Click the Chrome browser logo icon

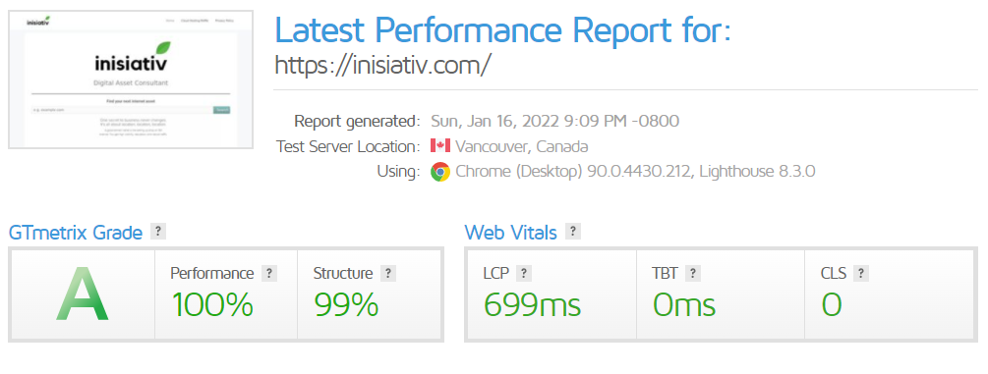440,171
